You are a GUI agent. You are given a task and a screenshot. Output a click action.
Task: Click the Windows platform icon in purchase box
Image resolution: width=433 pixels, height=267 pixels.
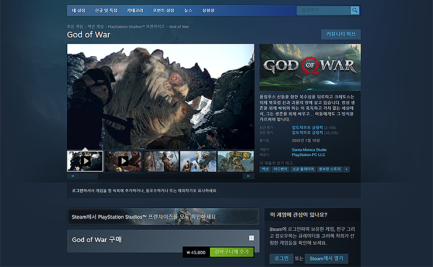point(251,238)
